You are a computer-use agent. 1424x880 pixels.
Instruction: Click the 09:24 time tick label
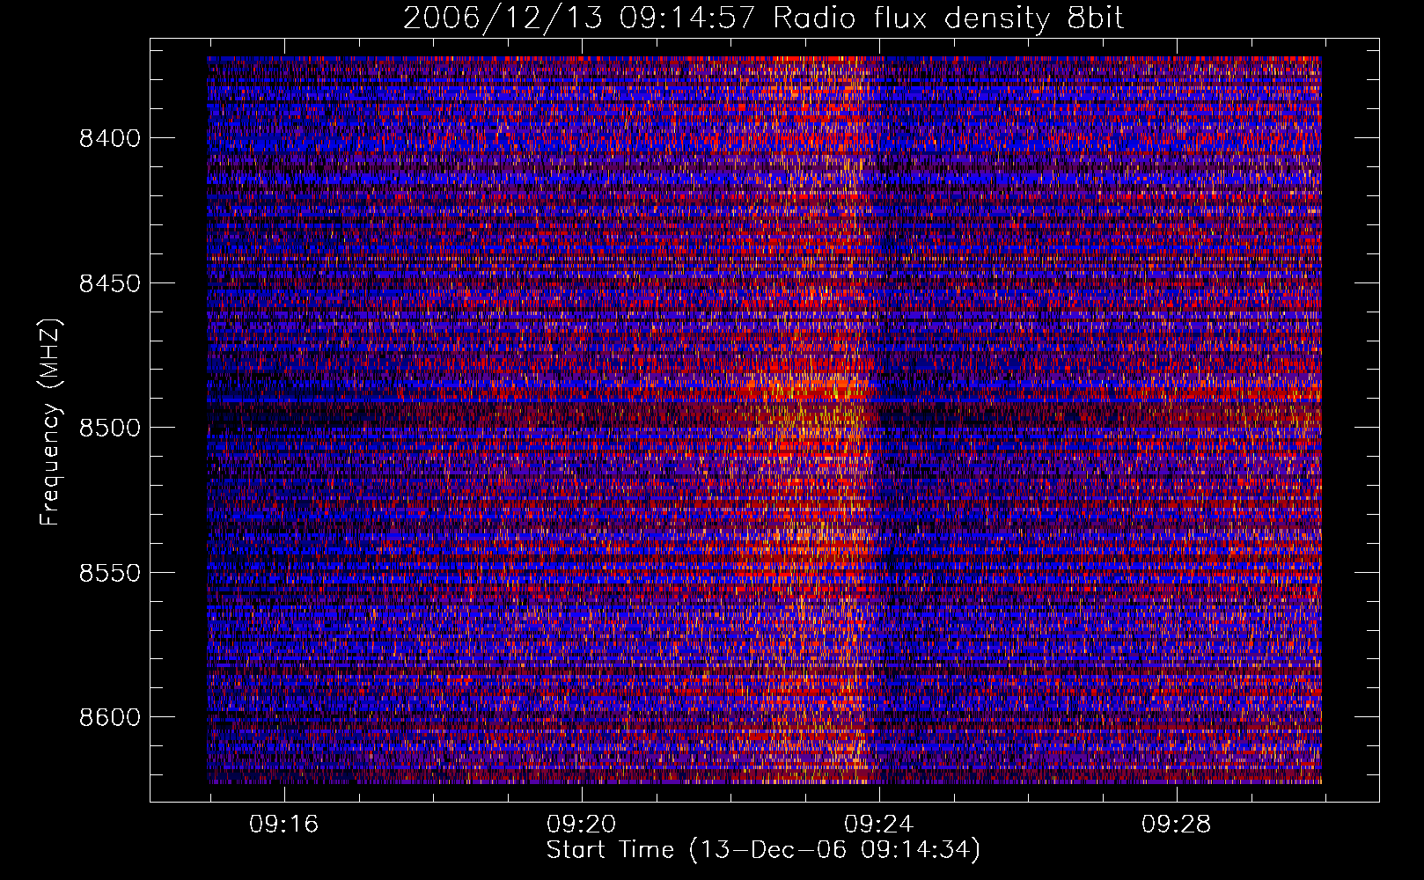pos(879,825)
